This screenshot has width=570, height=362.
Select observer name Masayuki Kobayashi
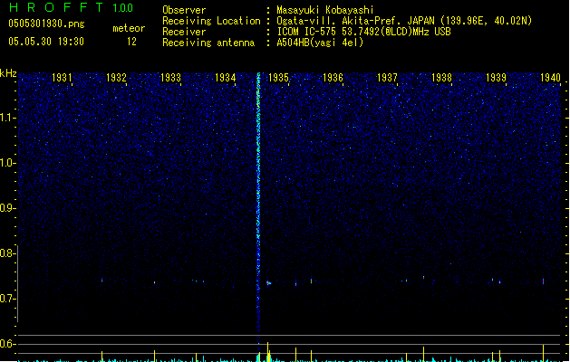325,10
